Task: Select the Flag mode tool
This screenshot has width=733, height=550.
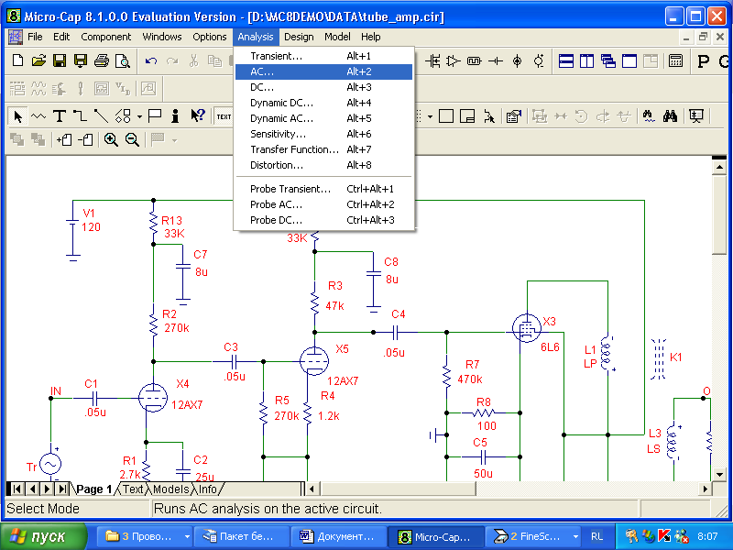Action: point(155,116)
